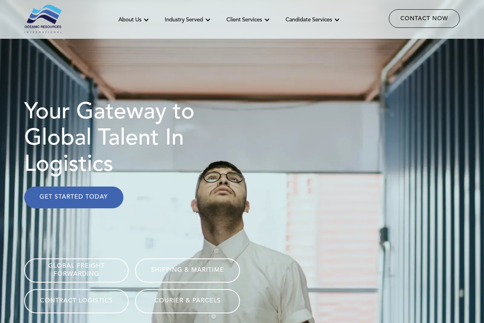Open the About Us menu
Image resolution: width=484 pixels, height=323 pixels.
pyautogui.click(x=130, y=20)
